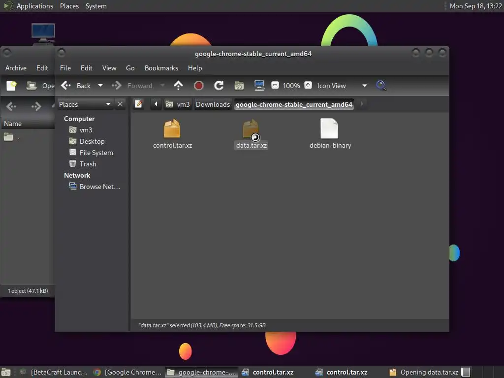
Task: Open the Edit menu in archive manager window
Action: click(42, 68)
